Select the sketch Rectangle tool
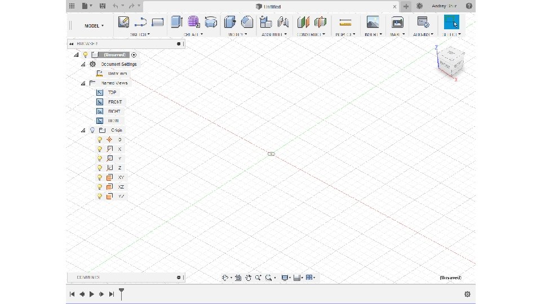541x304 pixels. pos(157,23)
